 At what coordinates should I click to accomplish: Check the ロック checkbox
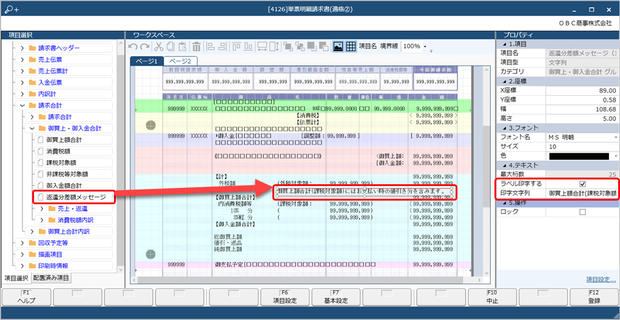pyautogui.click(x=582, y=212)
